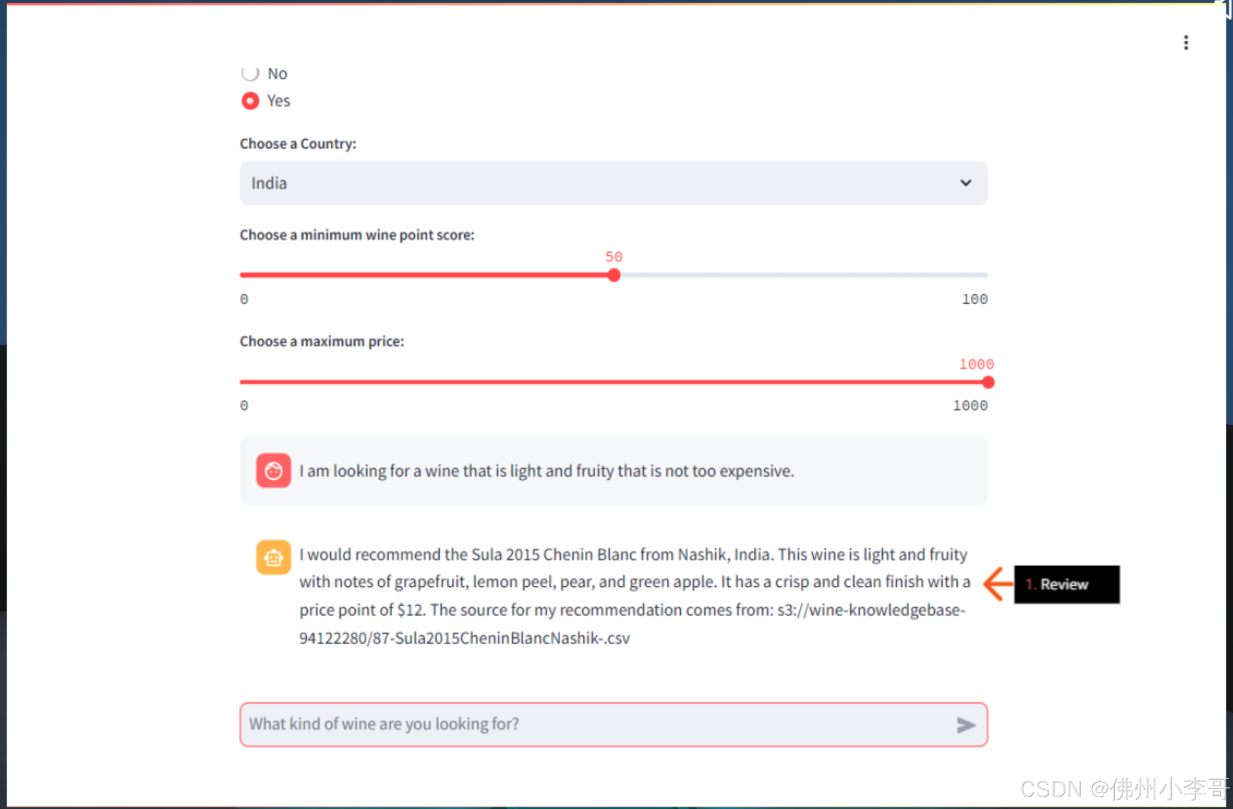Image resolution: width=1233 pixels, height=809 pixels.
Task: Open the three-dot main menu
Action: (x=1185, y=43)
